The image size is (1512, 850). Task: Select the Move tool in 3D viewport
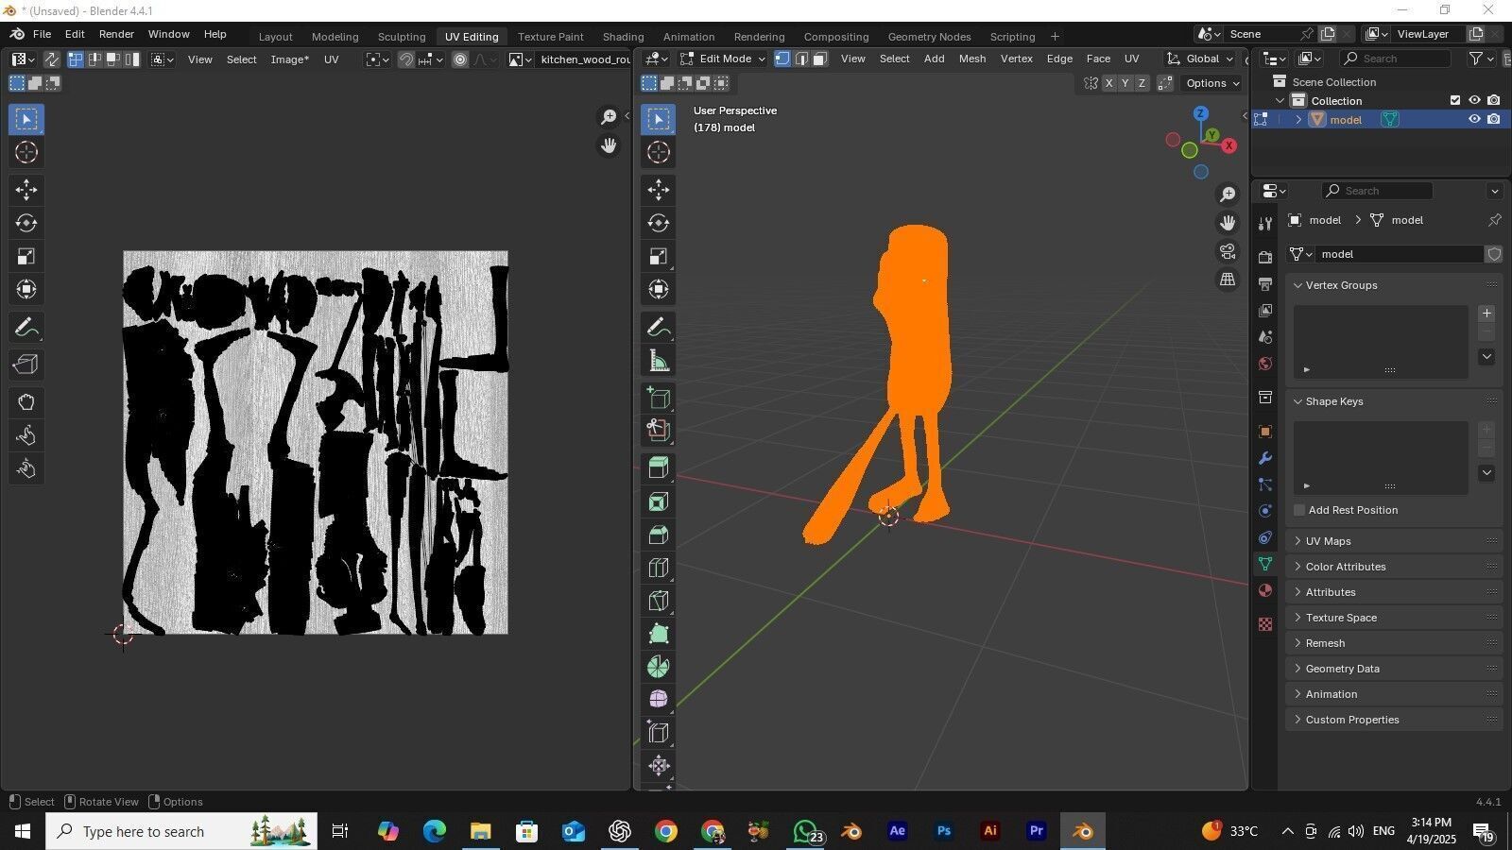tap(659, 190)
